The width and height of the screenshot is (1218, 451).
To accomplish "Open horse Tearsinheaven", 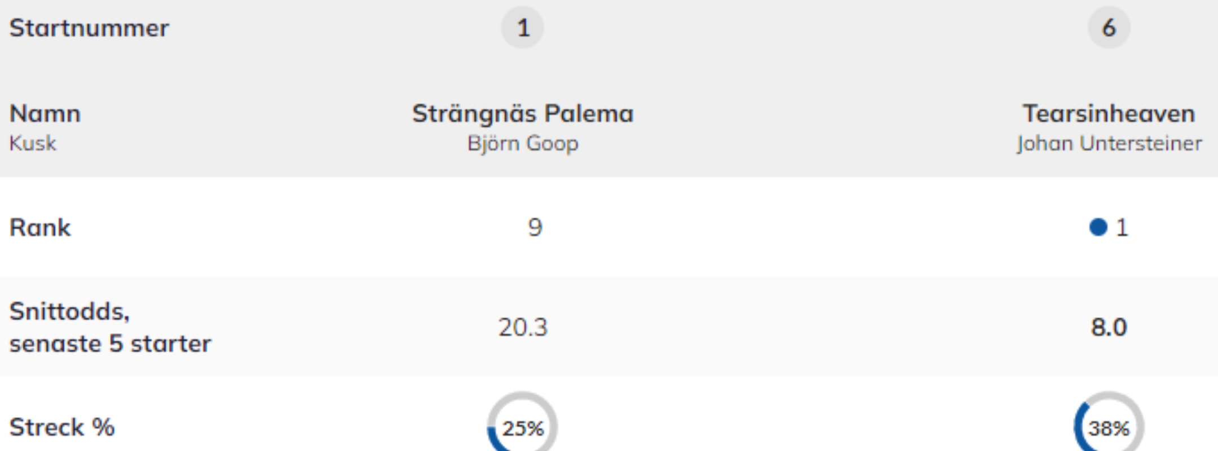I will 1109,114.
